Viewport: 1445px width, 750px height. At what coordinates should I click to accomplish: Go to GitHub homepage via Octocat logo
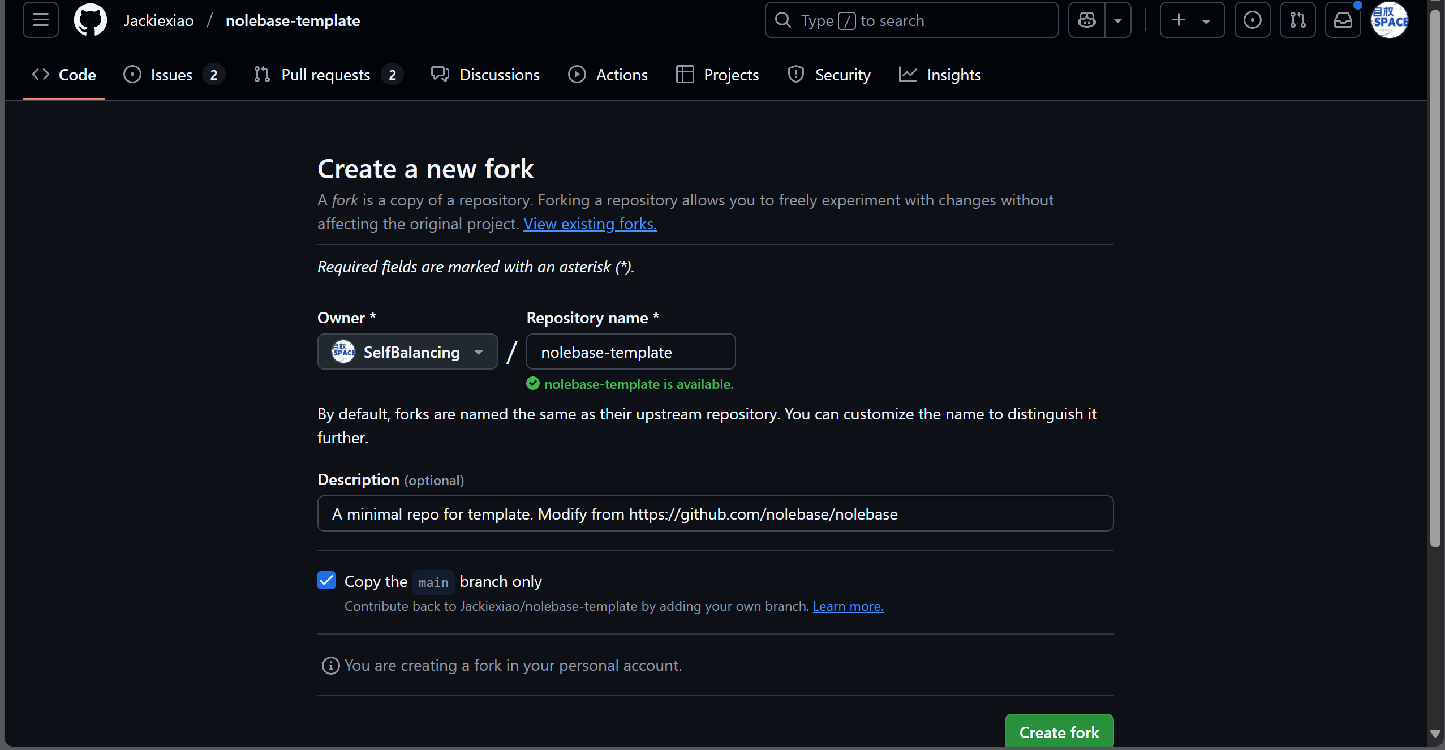[91, 20]
